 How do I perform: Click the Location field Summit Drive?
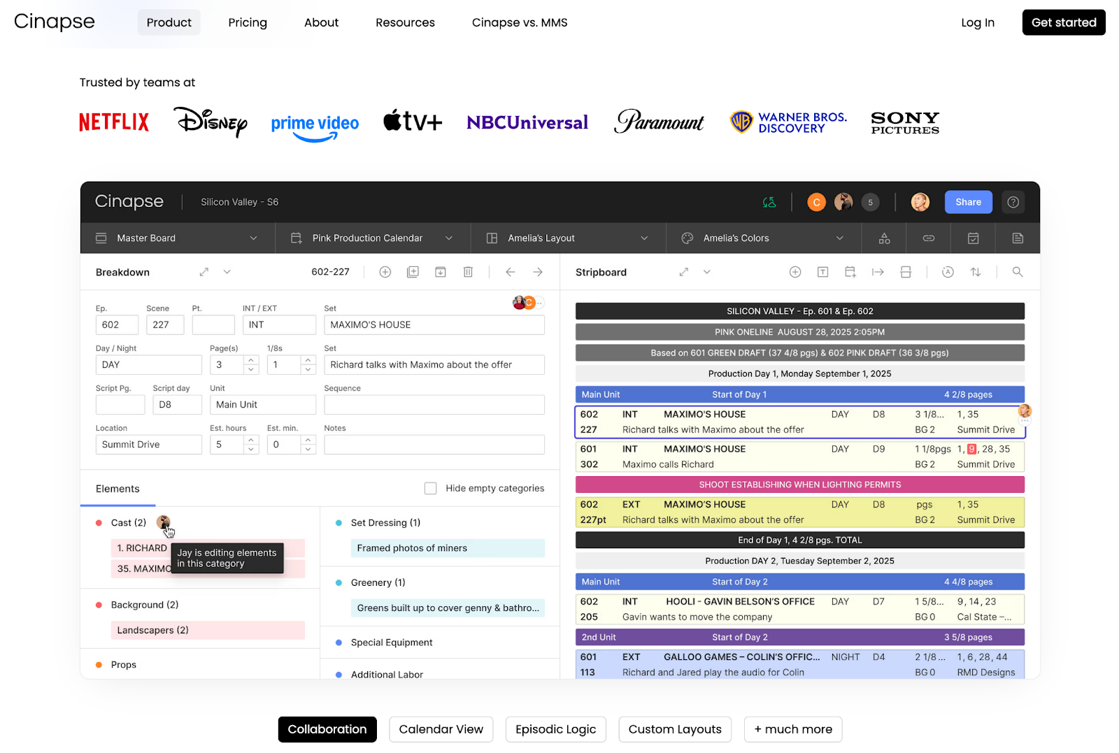click(148, 445)
